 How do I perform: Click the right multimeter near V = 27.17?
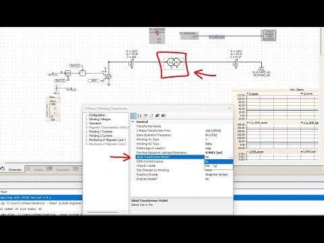tap(236, 64)
